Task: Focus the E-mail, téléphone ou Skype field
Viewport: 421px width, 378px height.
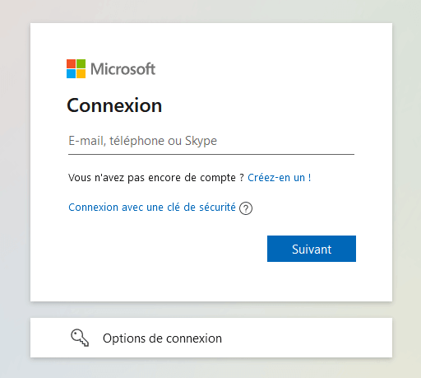Action: pyautogui.click(x=211, y=141)
